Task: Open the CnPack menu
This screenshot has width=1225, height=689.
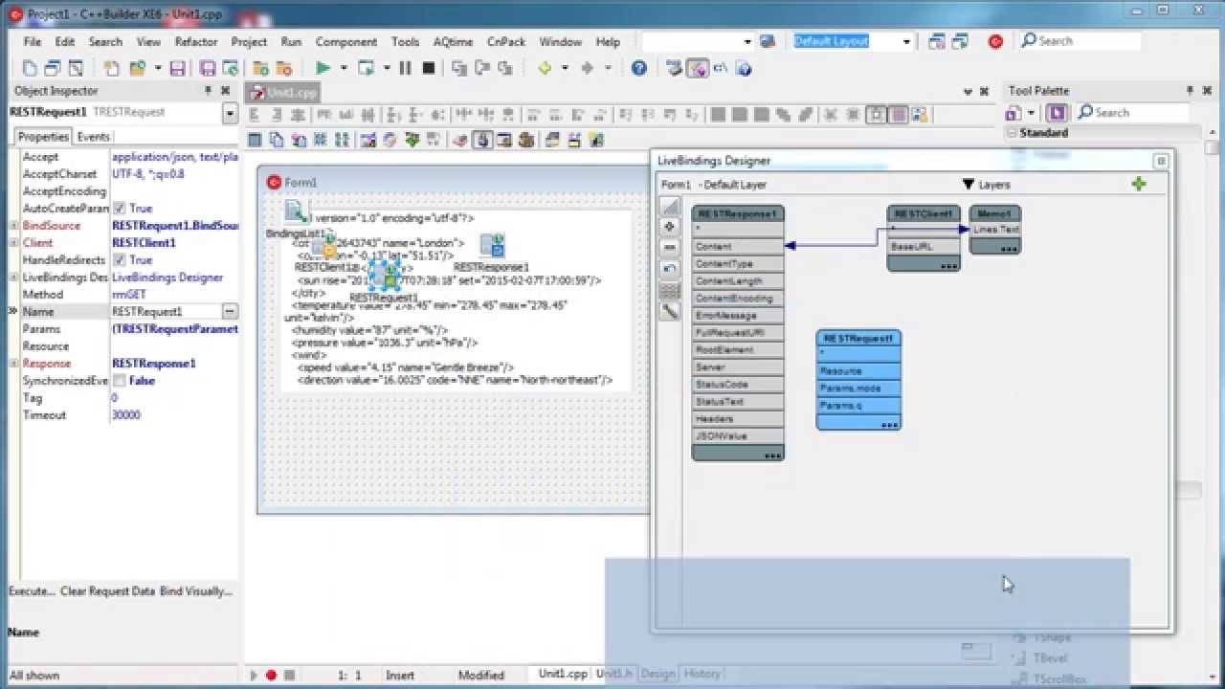Action: [506, 42]
